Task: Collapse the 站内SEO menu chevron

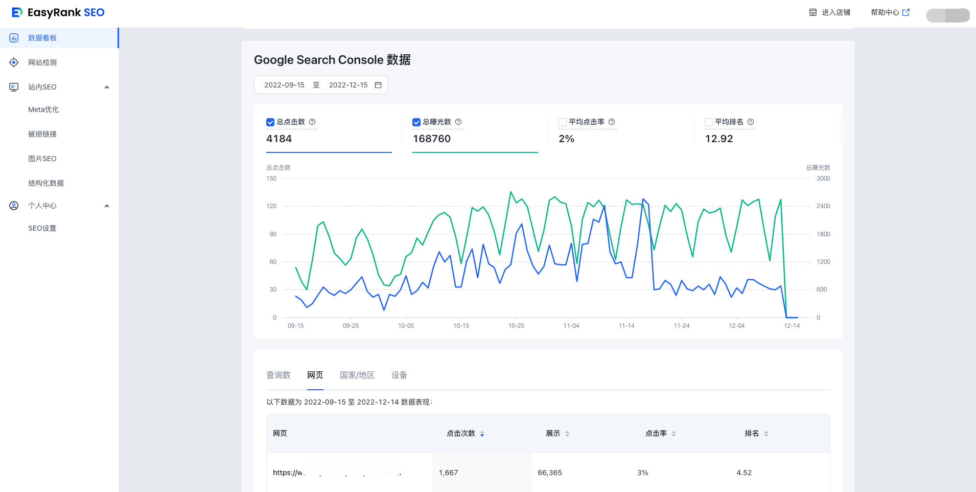Action: tap(107, 87)
